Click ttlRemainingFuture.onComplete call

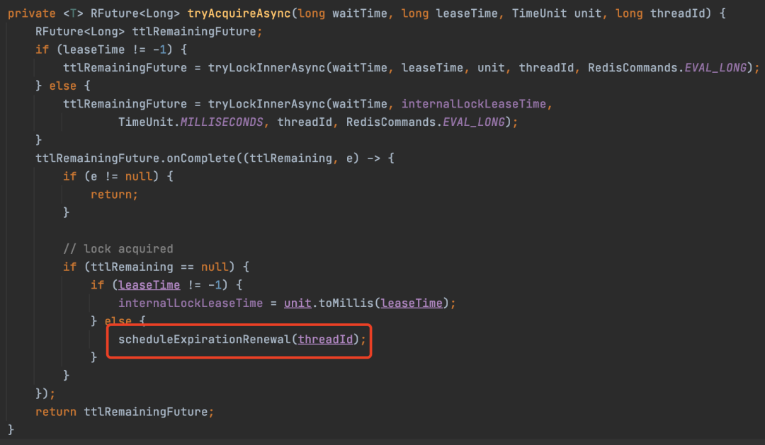click(135, 158)
